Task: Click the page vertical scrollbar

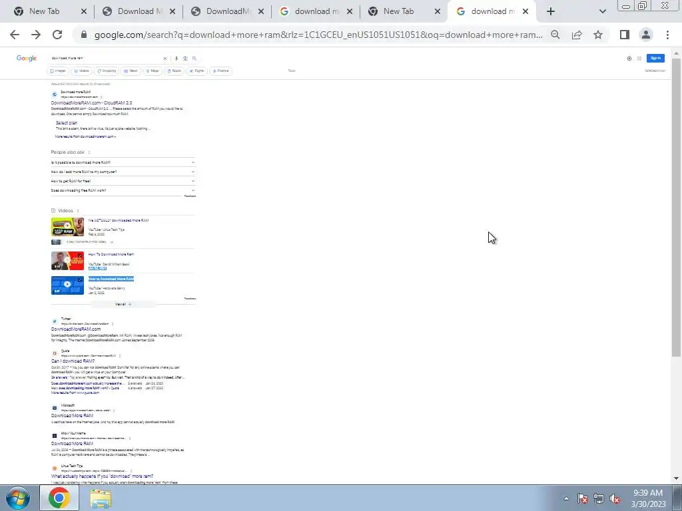Action: (676, 208)
